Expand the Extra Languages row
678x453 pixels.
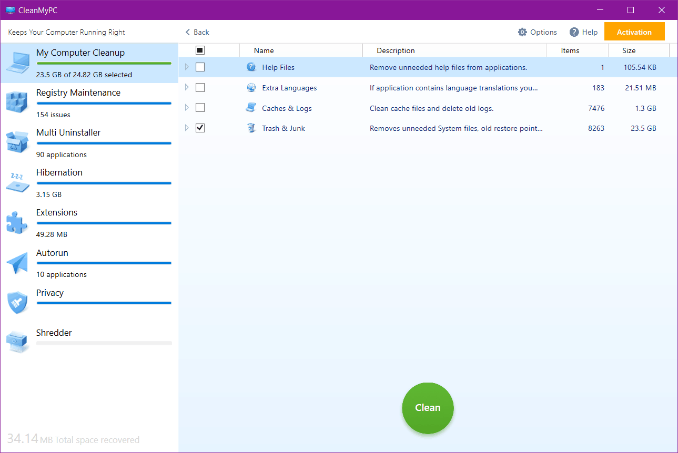[x=187, y=87]
